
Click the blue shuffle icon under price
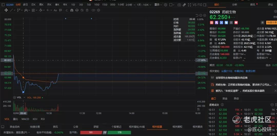point(221,23)
